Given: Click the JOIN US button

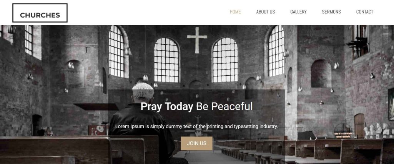Looking at the screenshot, I should pos(196,143).
